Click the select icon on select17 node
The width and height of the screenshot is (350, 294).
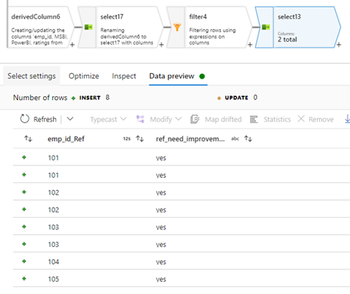click(x=88, y=27)
